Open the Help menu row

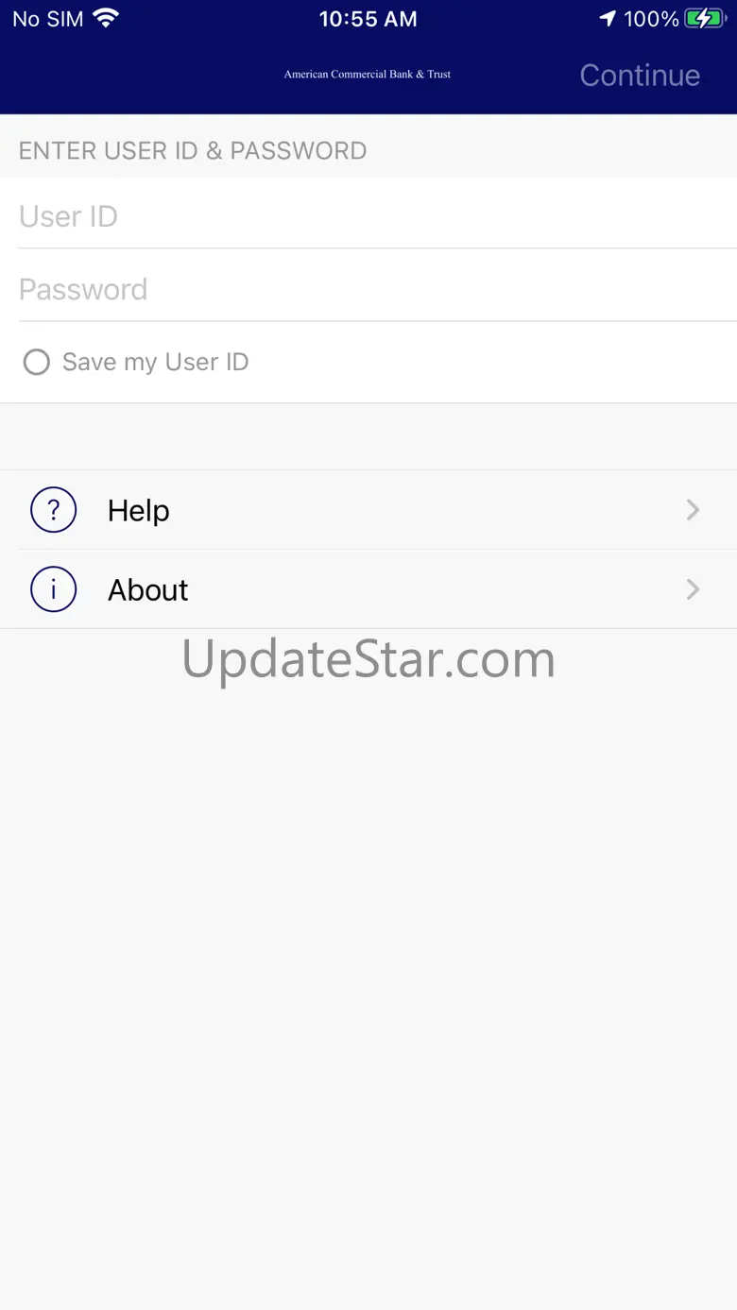368,510
